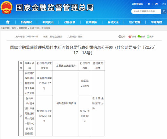This screenshot has width=167, height=139.
Task: Click the national emblem logo
Action: 6,8
